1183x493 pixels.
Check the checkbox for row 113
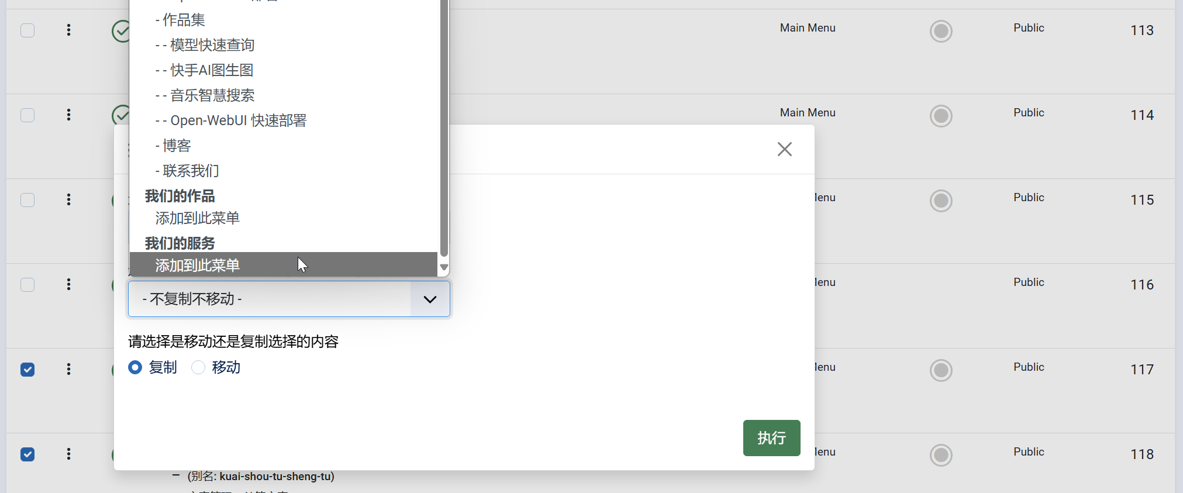point(27,30)
